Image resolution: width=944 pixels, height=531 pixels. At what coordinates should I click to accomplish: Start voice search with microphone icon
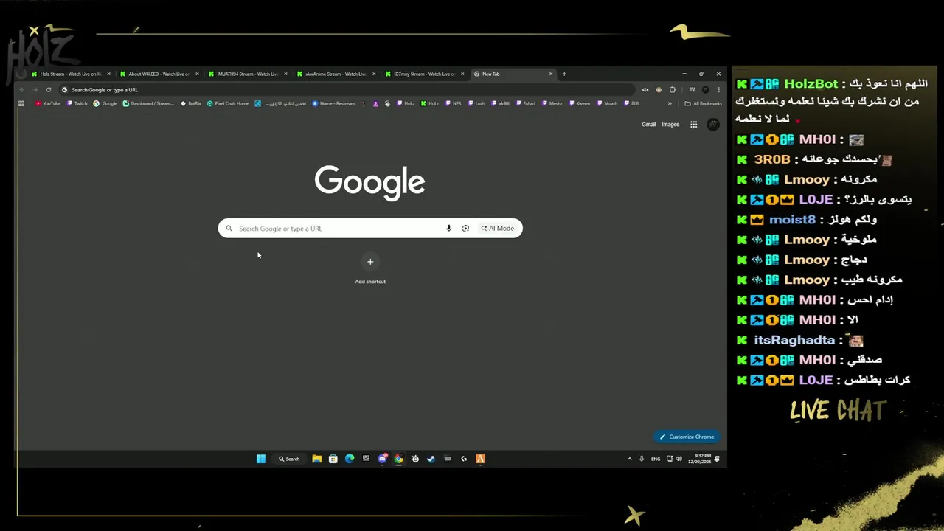point(448,229)
